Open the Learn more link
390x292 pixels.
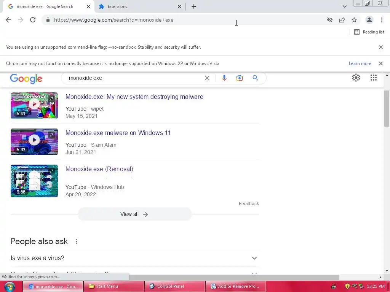pos(360,63)
